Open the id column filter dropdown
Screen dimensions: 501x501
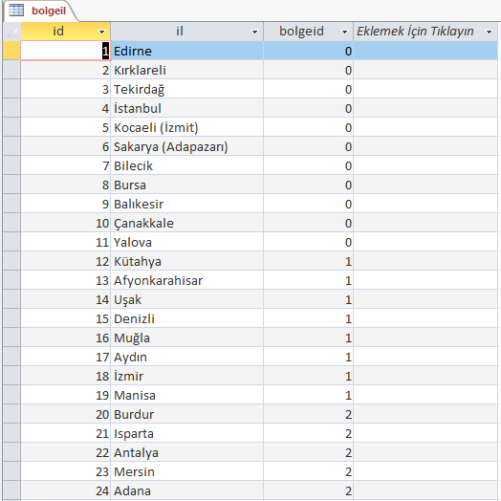coord(101,32)
